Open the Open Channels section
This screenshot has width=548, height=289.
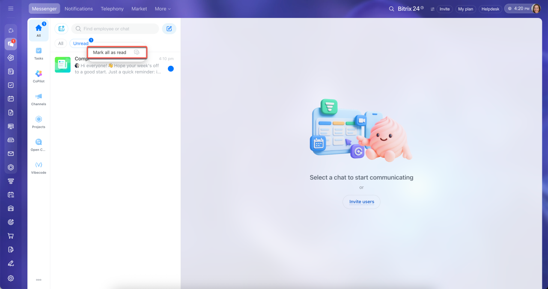click(x=39, y=145)
